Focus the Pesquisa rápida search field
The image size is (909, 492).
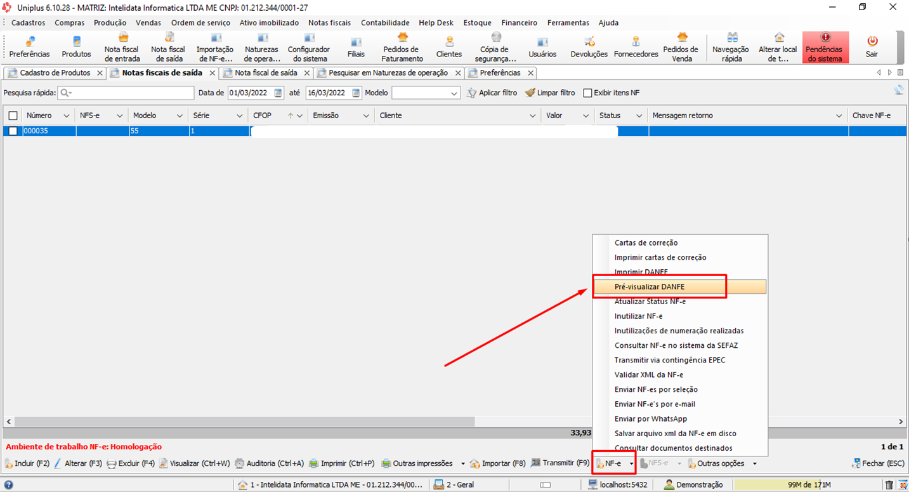126,93
